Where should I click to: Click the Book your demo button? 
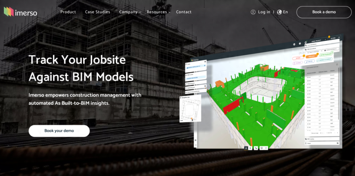point(59,131)
